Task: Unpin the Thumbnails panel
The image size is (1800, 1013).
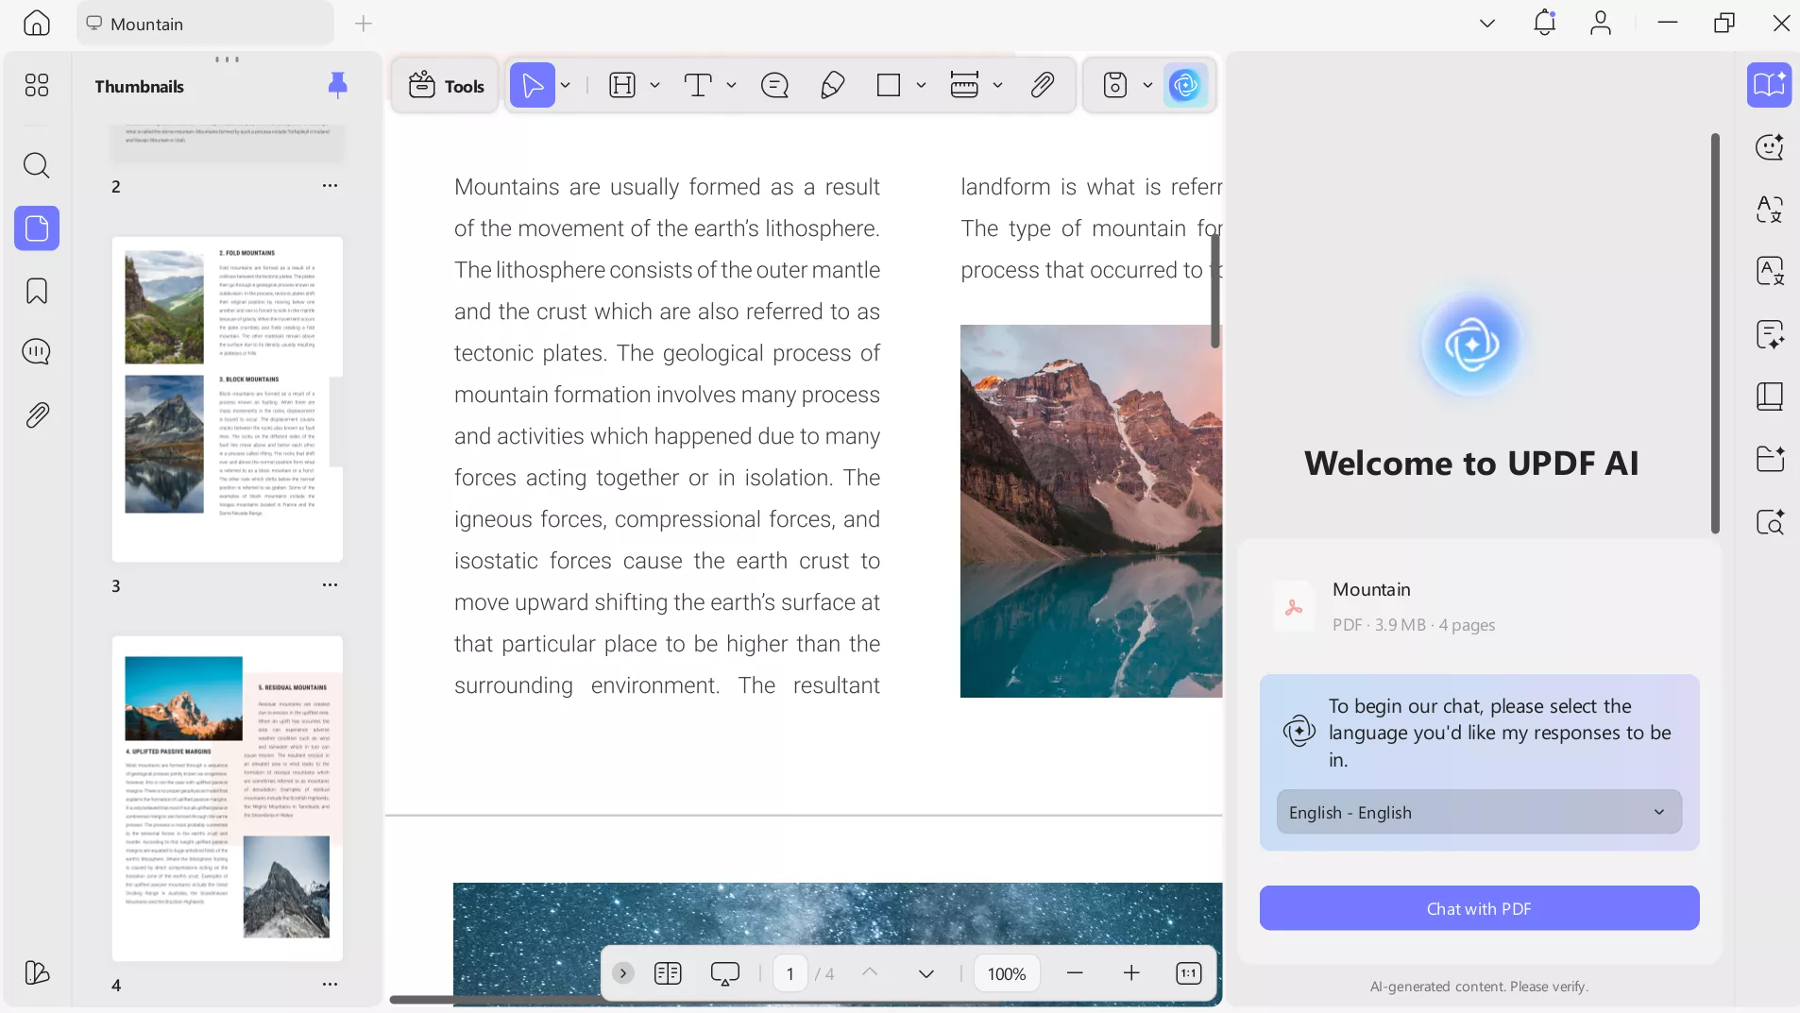Action: pyautogui.click(x=337, y=86)
